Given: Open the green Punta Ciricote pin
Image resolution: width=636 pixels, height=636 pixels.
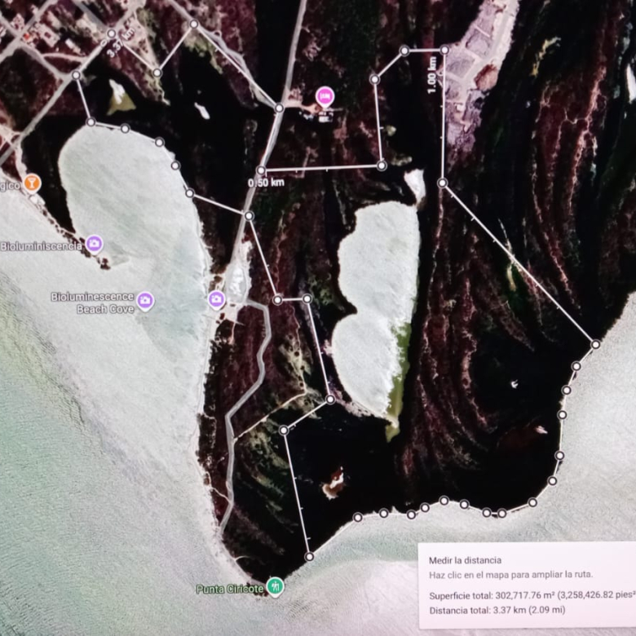Looking at the screenshot, I should coord(276,585).
